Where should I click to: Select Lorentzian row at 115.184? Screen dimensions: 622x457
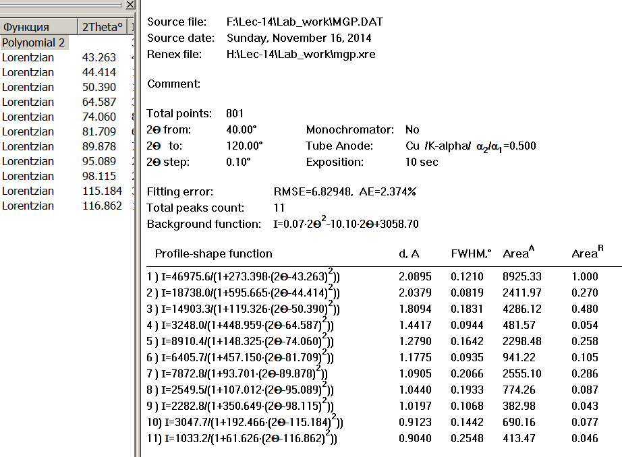[66, 191]
